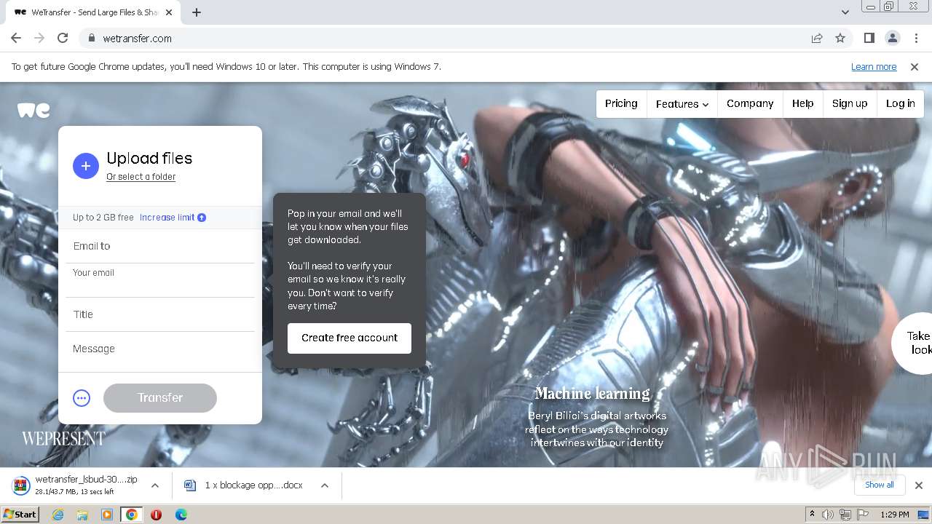The width and height of the screenshot is (932, 524).
Task: Click the Your email field
Action: 160,280
